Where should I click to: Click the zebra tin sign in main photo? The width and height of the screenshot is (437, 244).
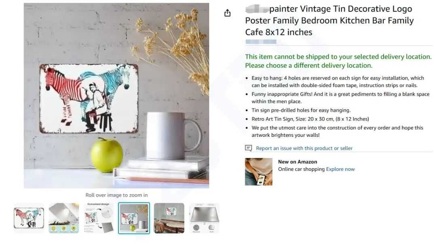pyautogui.click(x=89, y=98)
